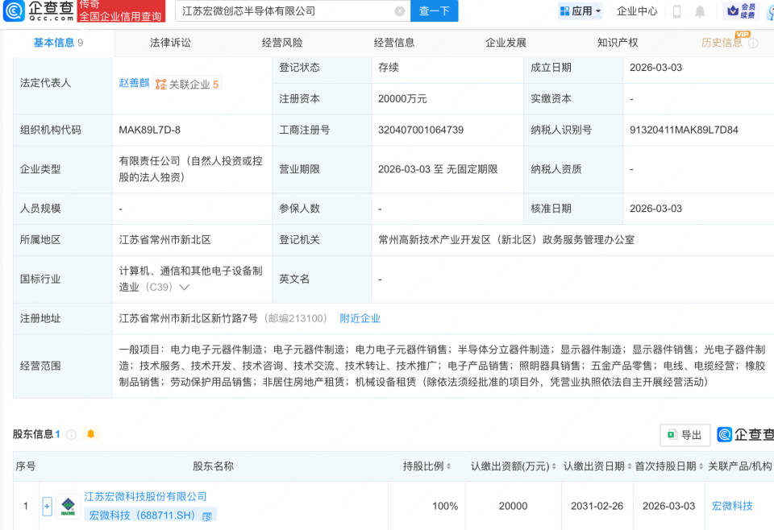
Task: Clear the search box via the x icon
Action: point(398,11)
